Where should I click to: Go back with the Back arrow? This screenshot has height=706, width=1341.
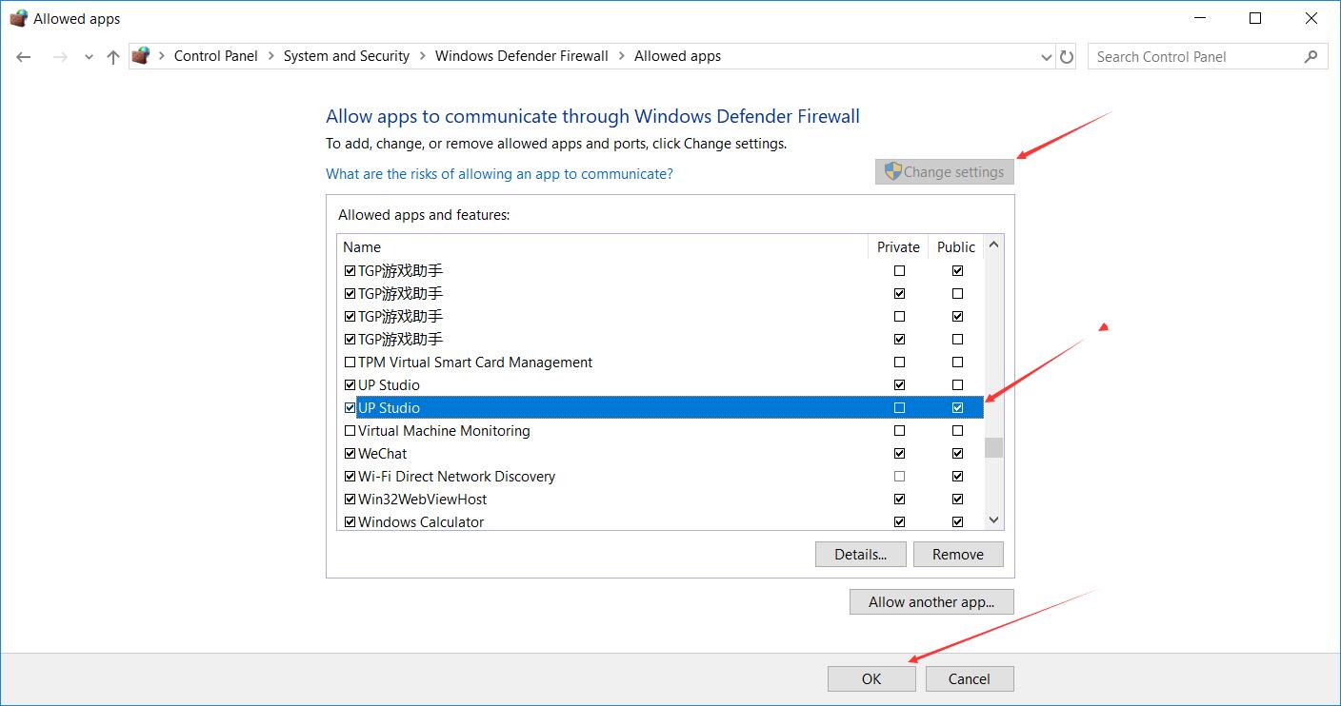[24, 57]
